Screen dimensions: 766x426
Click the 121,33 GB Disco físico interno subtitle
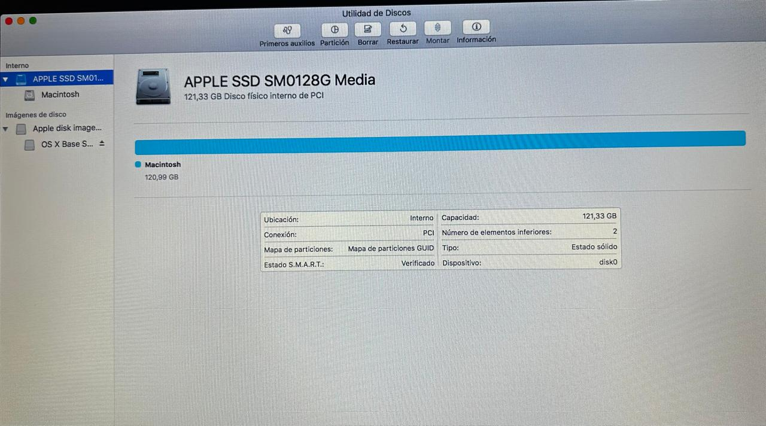(254, 96)
